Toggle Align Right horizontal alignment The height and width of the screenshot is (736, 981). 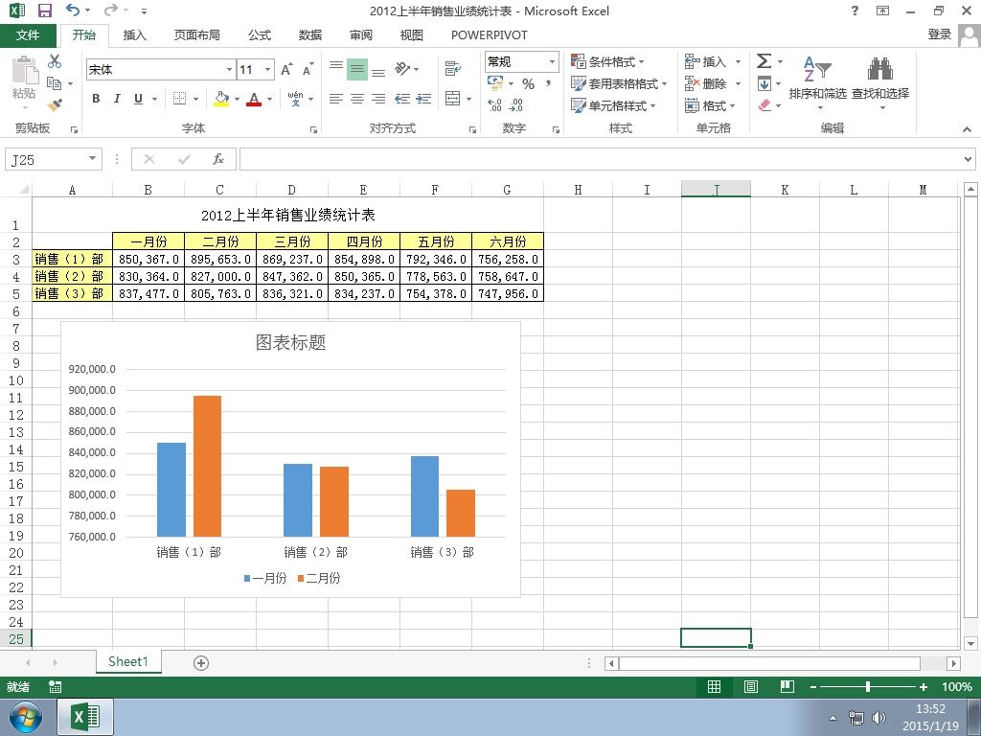[x=378, y=99]
